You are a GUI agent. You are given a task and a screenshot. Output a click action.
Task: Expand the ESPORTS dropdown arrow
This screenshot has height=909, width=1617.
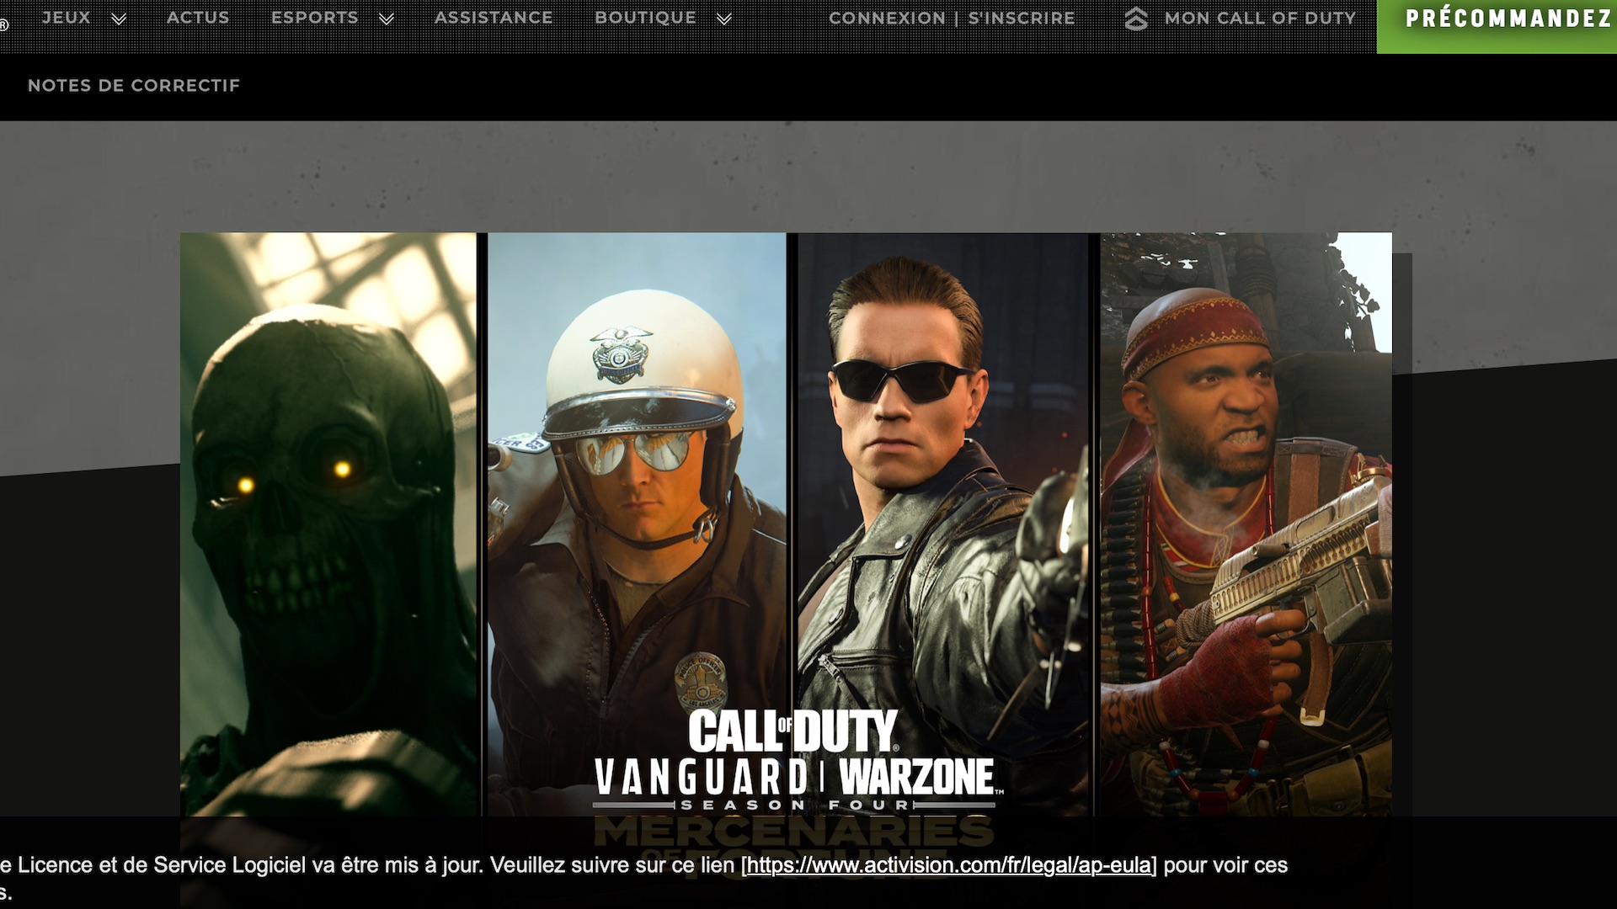point(387,19)
